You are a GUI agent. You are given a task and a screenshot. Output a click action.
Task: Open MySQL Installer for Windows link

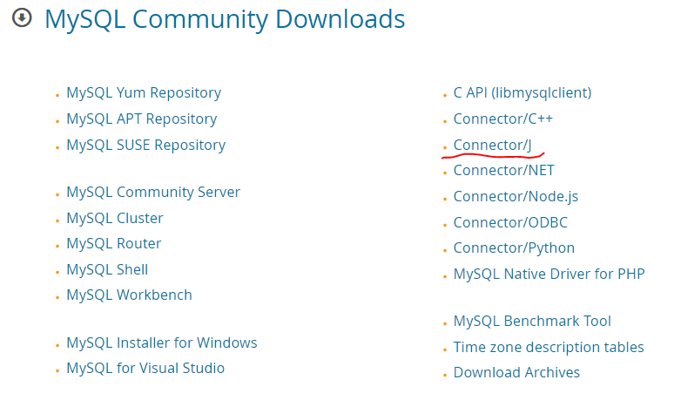click(x=162, y=343)
